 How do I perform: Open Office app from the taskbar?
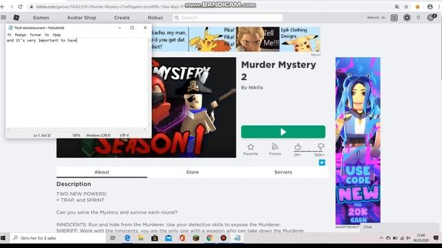coord(182,238)
